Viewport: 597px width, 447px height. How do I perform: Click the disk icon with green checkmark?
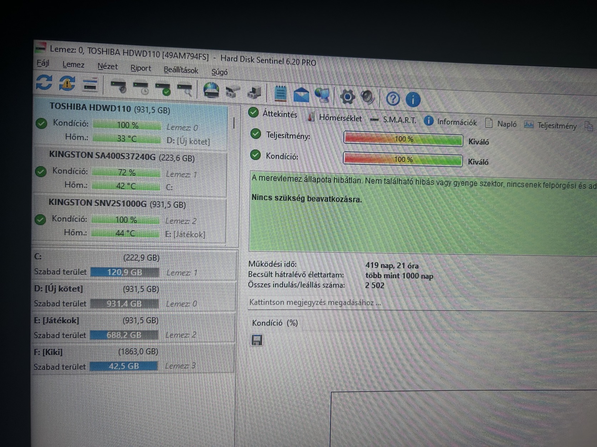163,89
